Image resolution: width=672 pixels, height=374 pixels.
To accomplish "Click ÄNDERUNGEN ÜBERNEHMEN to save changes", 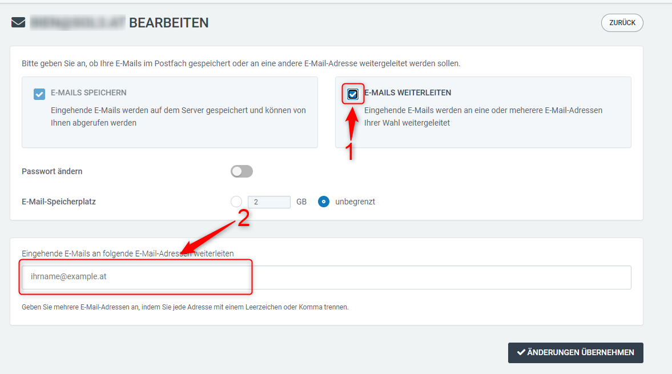I will coord(576,353).
